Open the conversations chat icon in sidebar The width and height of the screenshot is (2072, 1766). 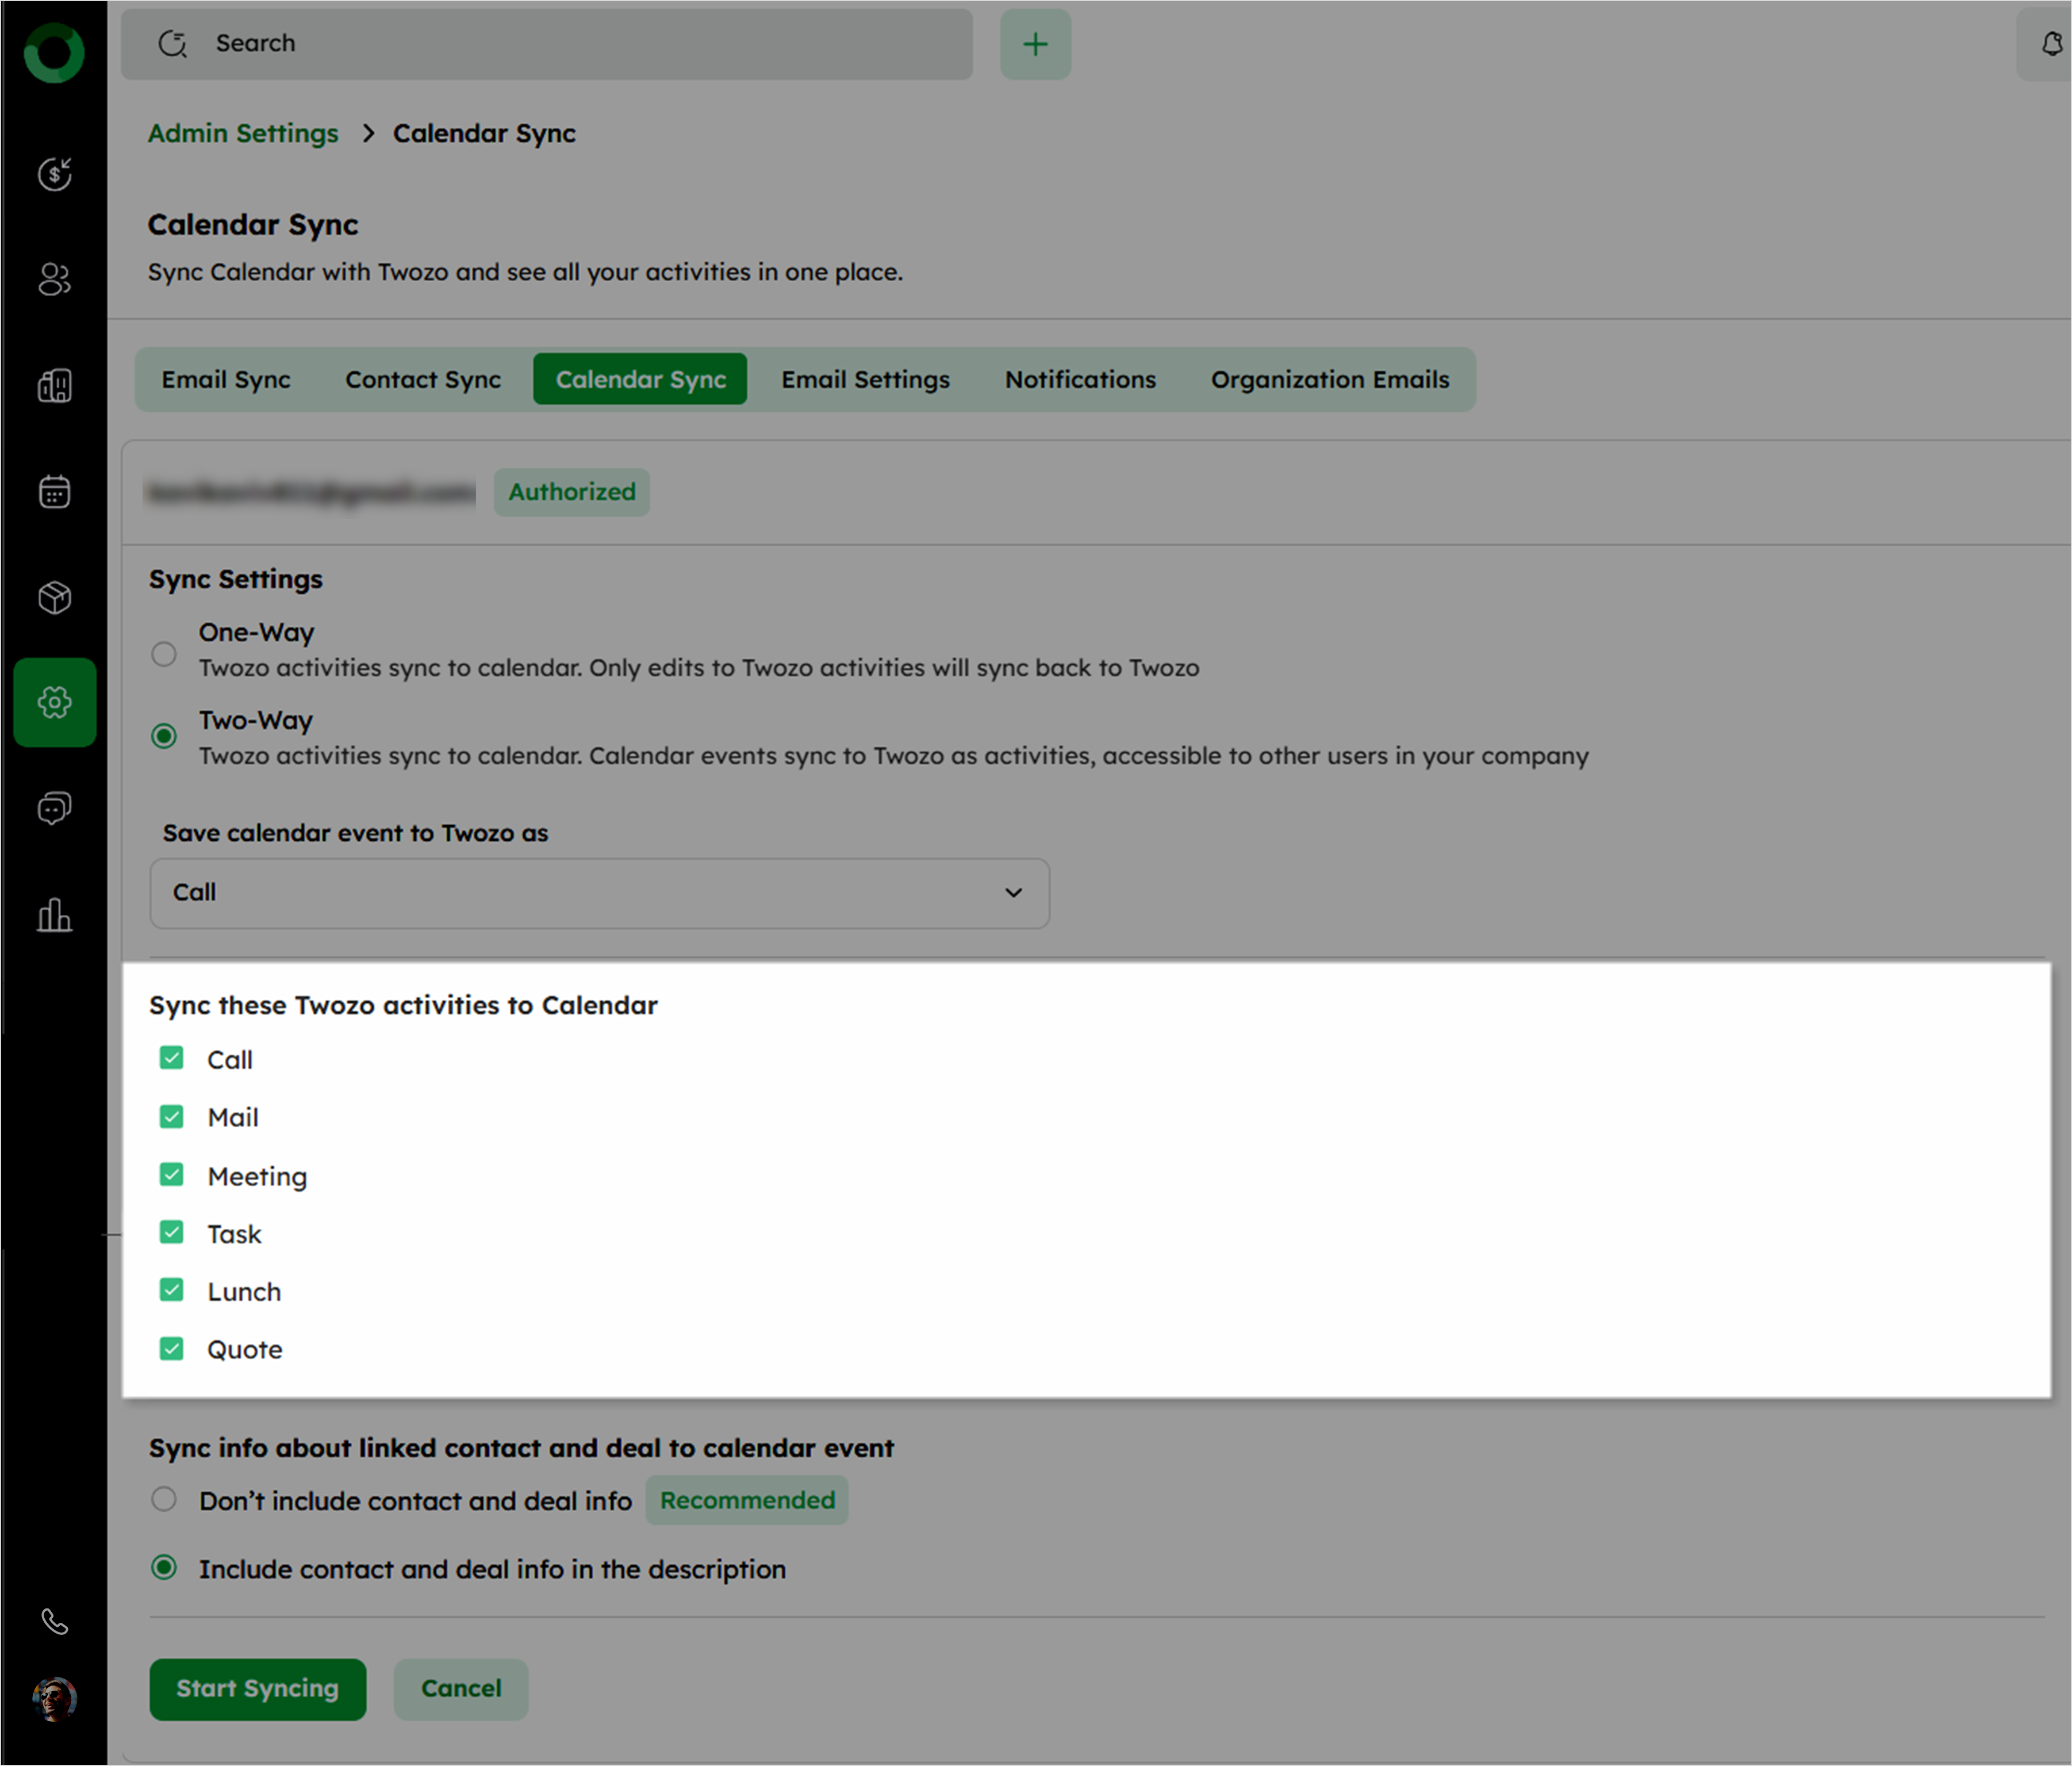pos(54,808)
